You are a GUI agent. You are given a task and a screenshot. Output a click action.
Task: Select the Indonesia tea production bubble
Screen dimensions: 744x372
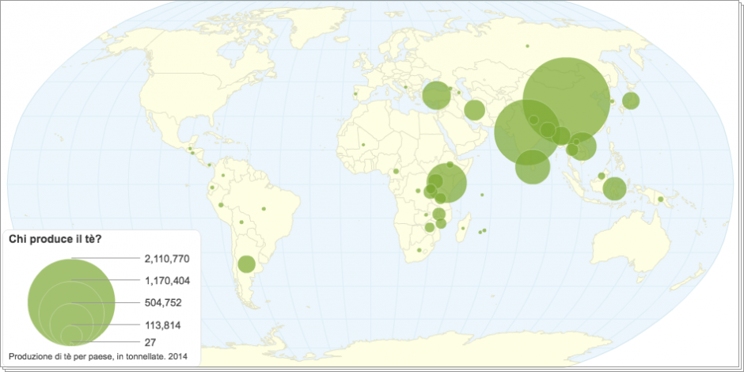click(x=614, y=189)
